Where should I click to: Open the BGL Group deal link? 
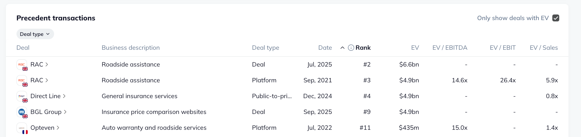point(46,112)
